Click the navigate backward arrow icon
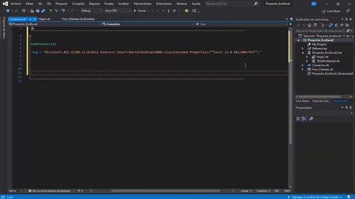 coord(8,11)
